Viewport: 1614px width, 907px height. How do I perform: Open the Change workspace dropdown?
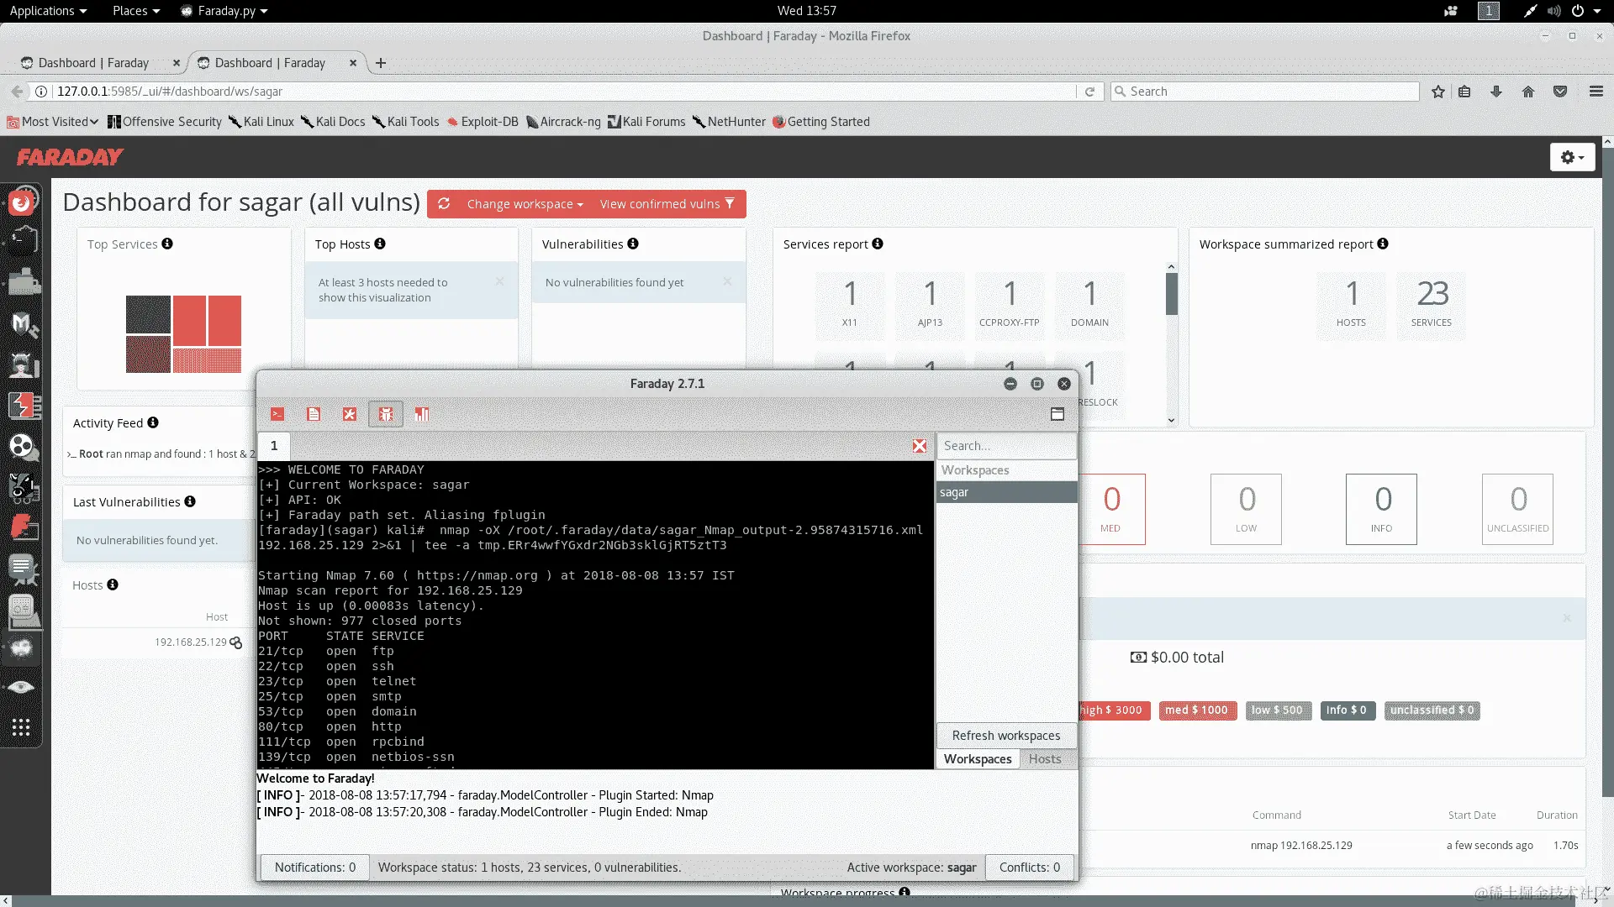click(x=525, y=204)
